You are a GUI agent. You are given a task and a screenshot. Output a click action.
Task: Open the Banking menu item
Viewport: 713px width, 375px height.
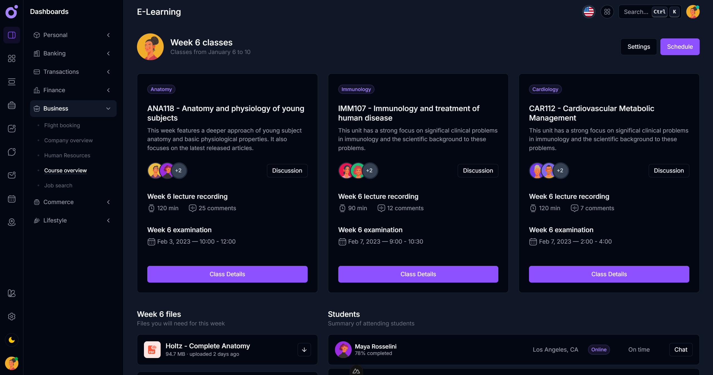click(55, 53)
